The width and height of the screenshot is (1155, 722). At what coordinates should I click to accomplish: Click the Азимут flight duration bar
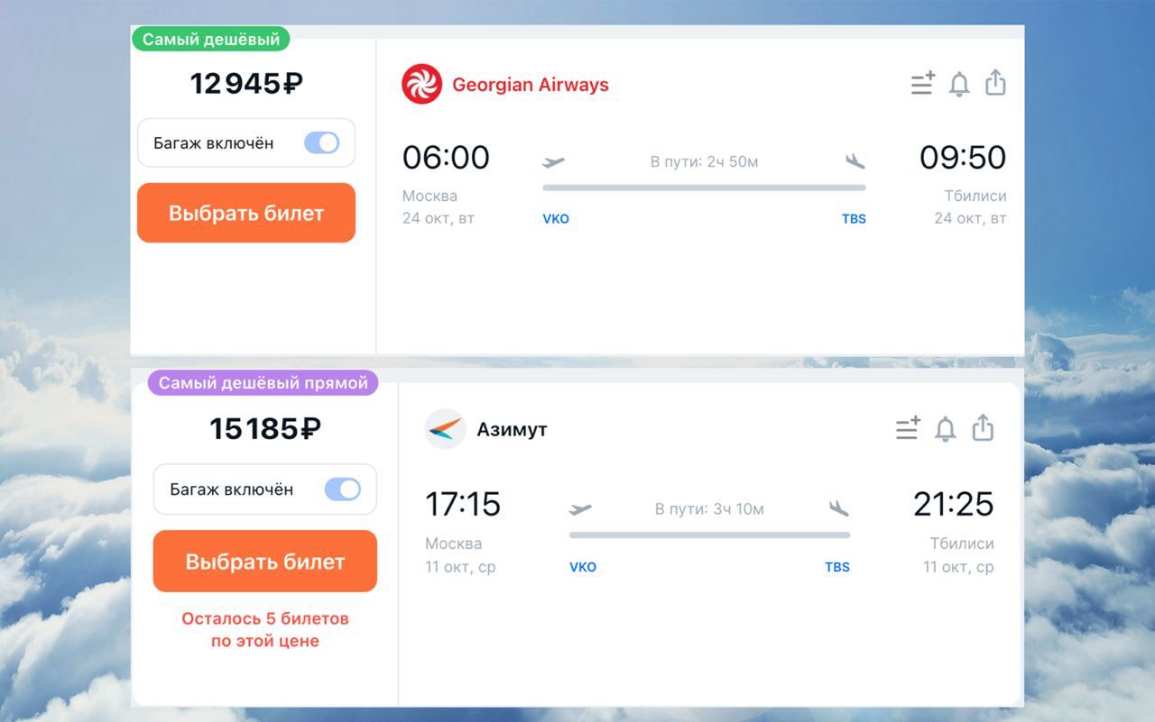(709, 535)
